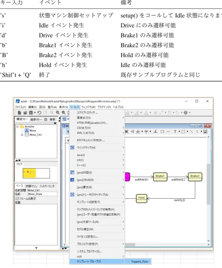Select the Toppers_Flow submenu item

click(138, 262)
